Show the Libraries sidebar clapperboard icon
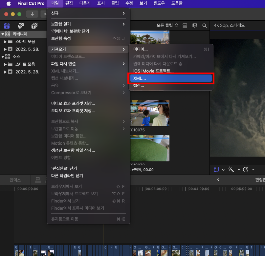This screenshot has height=256, width=265. [x=7, y=26]
